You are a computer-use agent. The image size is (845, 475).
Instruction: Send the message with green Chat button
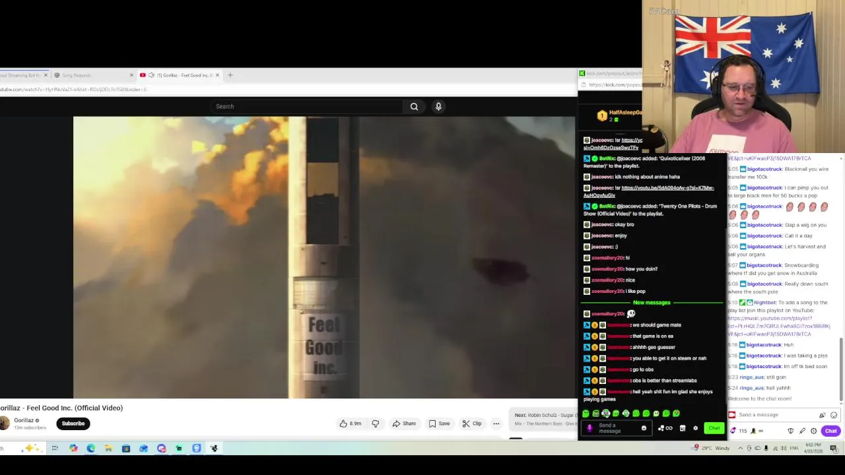click(x=714, y=428)
